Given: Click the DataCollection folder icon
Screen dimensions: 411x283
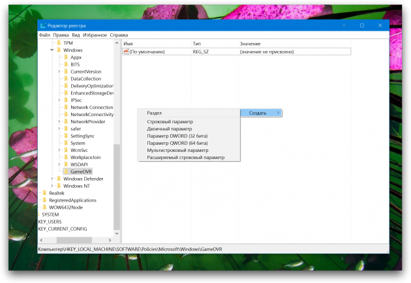Looking at the screenshot, I should point(66,78).
